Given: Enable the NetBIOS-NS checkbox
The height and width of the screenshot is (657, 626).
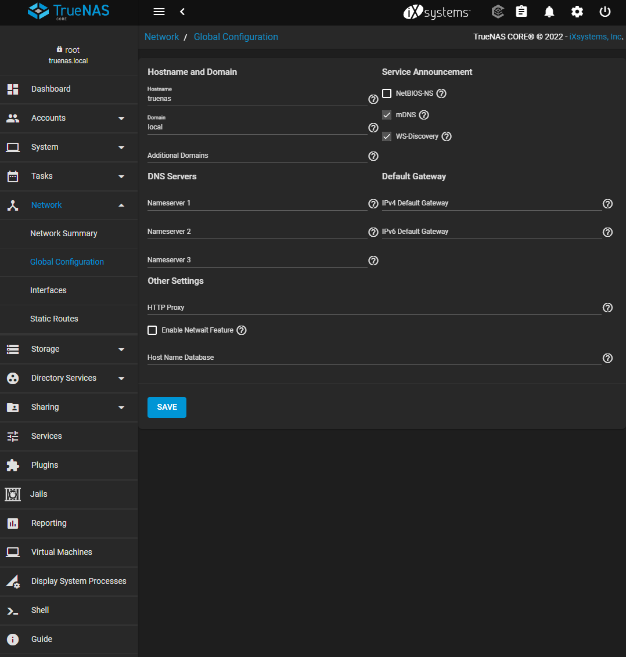Looking at the screenshot, I should click(387, 93).
